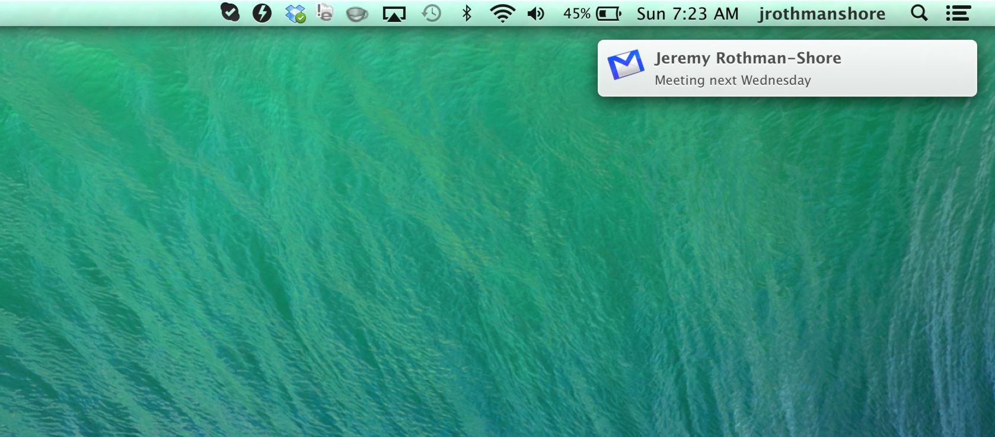Open the Meeting next Wednesday message
Viewport: 995px width, 437px height.
732,80
